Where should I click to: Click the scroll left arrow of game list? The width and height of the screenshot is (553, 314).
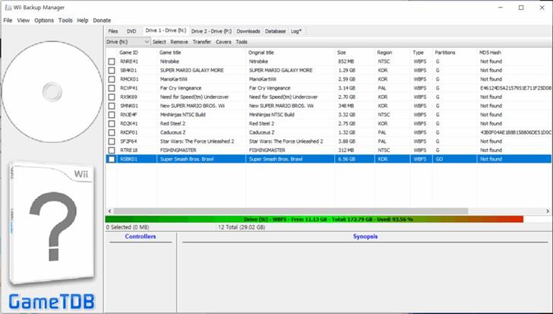109,211
